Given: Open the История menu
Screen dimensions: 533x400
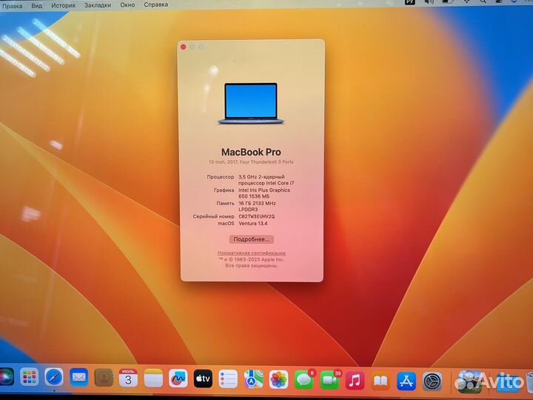Looking at the screenshot, I should click(x=63, y=5).
